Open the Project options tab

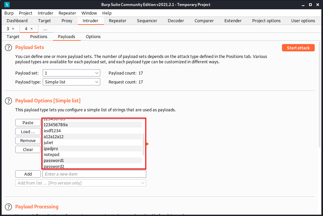pyautogui.click(x=266, y=21)
